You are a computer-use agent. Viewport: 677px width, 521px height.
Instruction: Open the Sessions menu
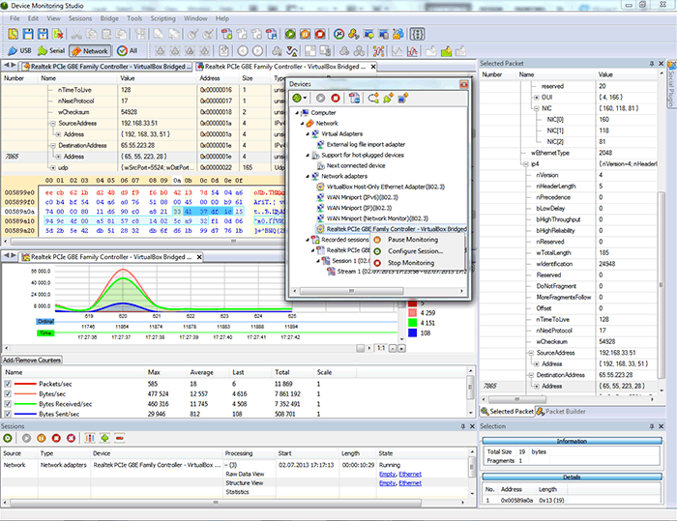click(80, 18)
